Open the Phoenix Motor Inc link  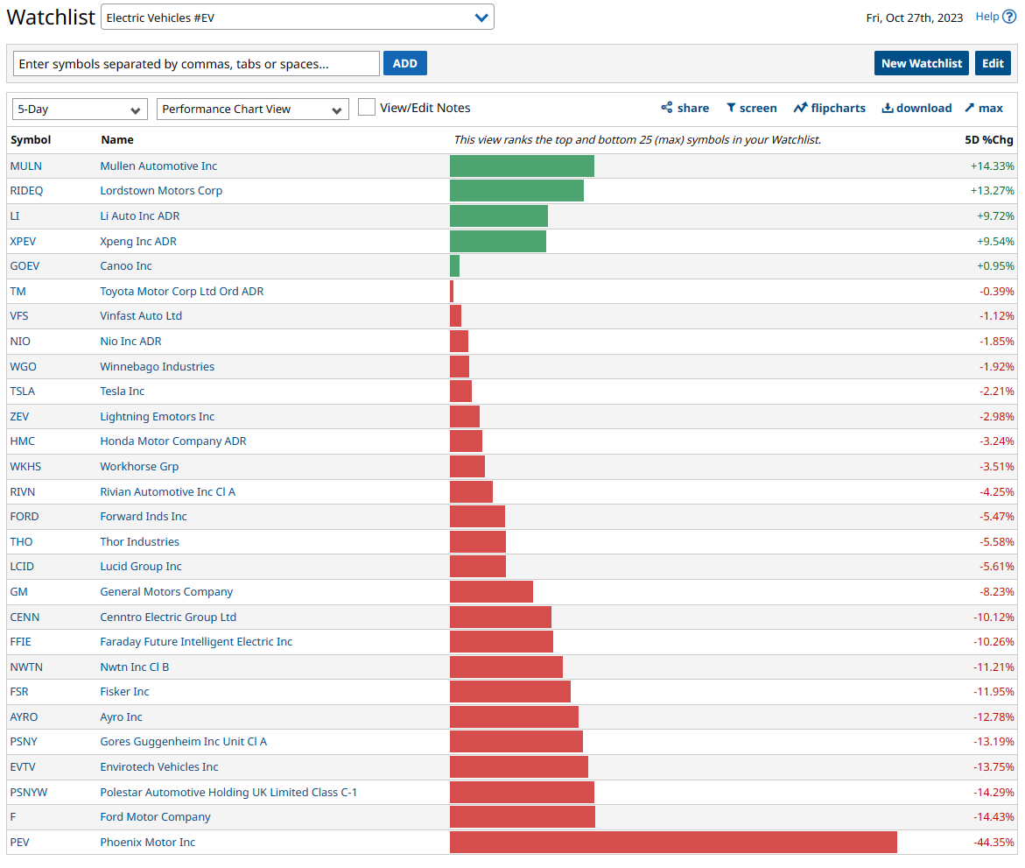[147, 843]
